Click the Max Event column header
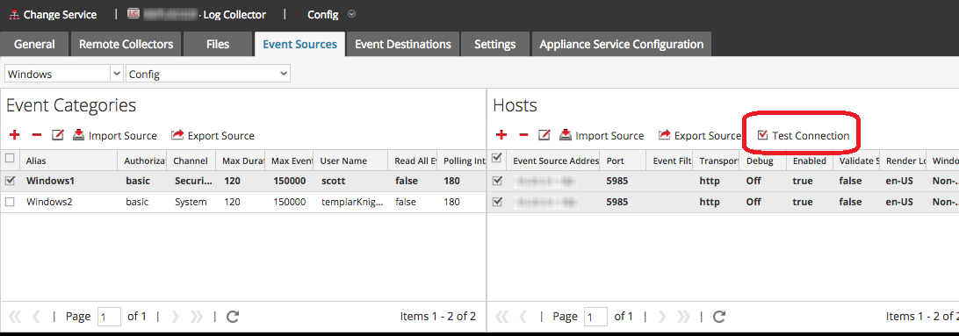This screenshot has width=959, height=336. 290,161
